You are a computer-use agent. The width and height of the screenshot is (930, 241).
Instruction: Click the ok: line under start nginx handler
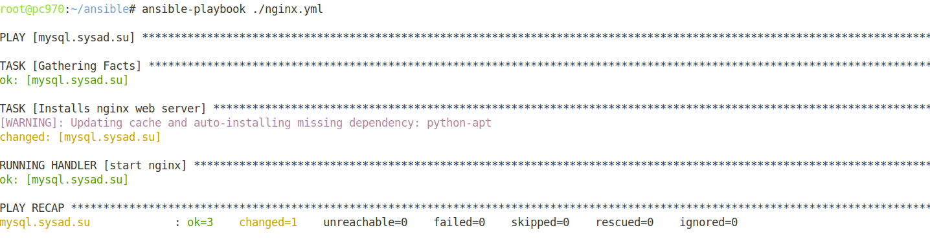click(x=64, y=180)
